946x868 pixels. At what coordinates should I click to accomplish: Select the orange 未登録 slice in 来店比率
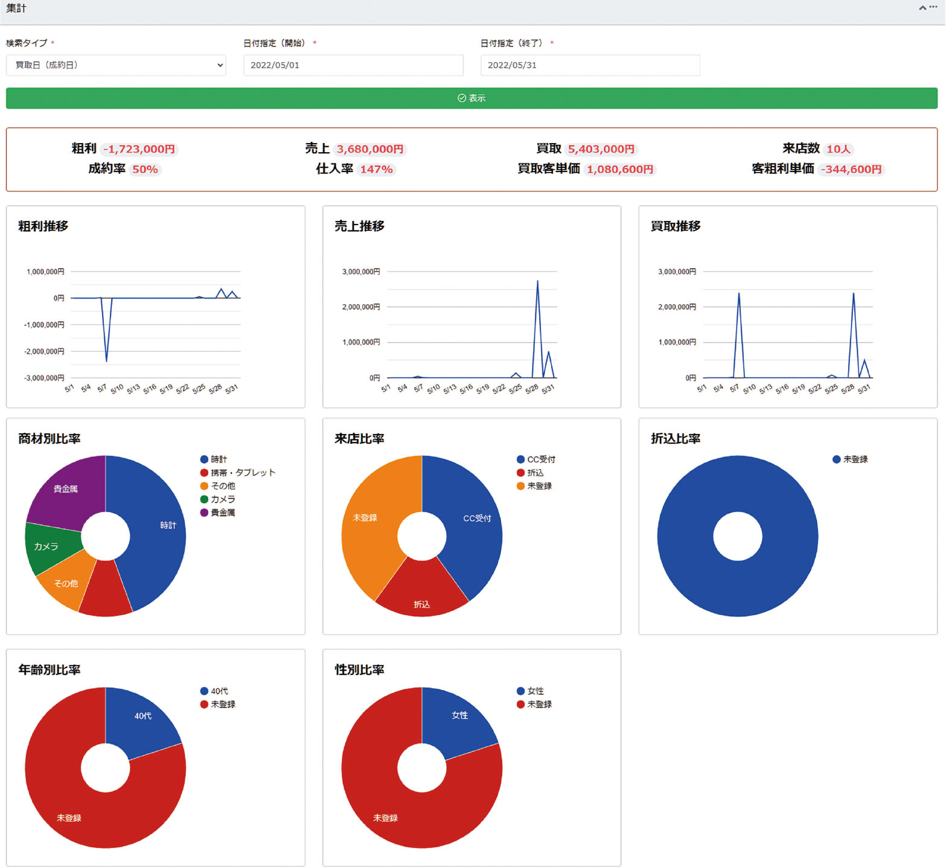368,531
